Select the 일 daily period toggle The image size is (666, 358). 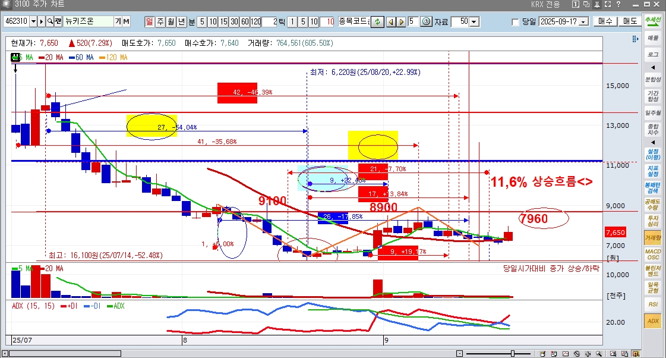[150, 21]
